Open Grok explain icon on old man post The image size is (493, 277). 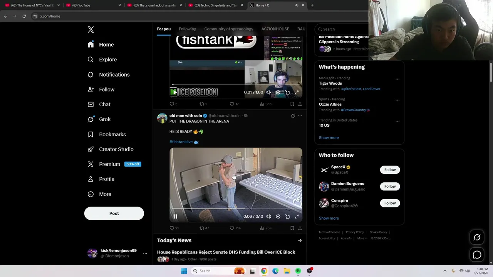(293, 116)
